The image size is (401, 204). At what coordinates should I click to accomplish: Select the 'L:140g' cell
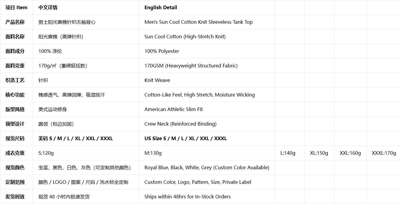coord(290,153)
